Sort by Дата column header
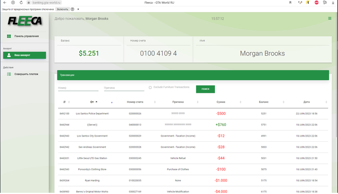The height and width of the screenshot is (194, 338). pos(306,102)
